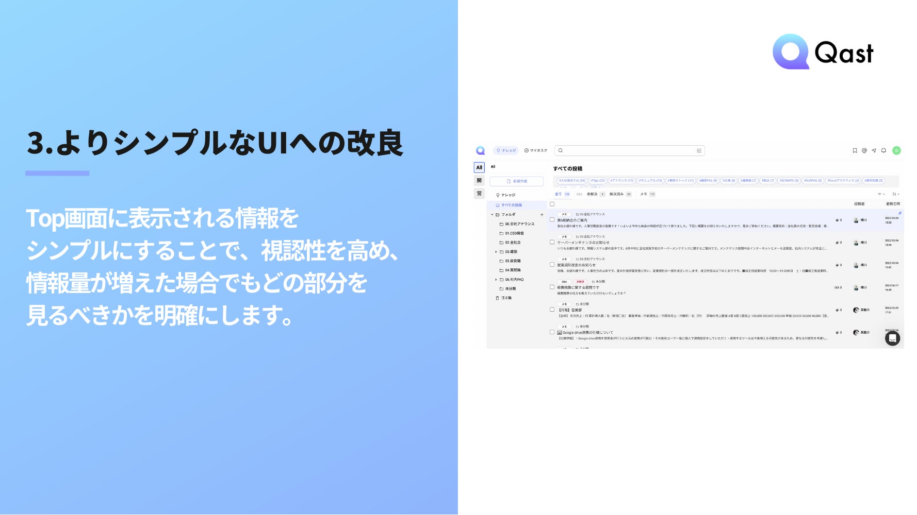Open the green user avatar
The width and height of the screenshot is (917, 515).
click(896, 150)
